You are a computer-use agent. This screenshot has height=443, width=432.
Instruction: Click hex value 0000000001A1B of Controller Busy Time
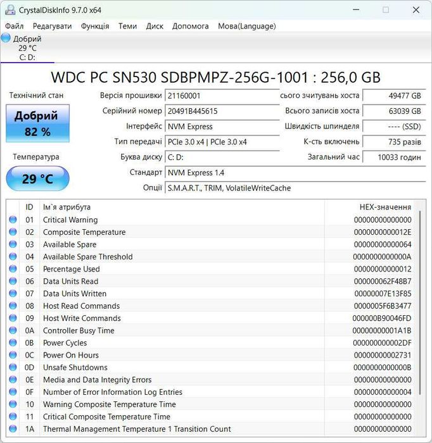[382, 330]
